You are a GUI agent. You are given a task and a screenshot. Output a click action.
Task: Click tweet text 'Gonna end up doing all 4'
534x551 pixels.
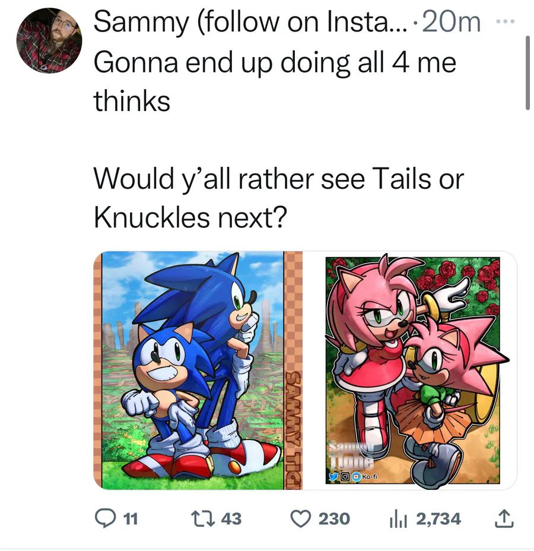point(250,62)
